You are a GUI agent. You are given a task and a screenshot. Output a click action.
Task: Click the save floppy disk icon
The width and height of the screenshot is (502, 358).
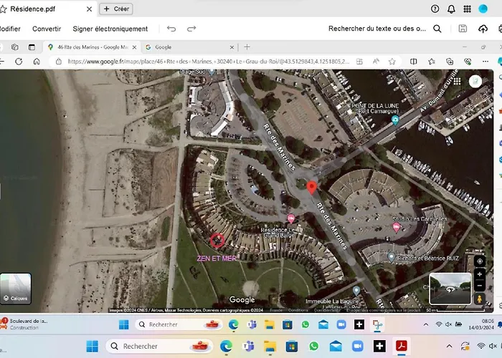[x=463, y=29]
